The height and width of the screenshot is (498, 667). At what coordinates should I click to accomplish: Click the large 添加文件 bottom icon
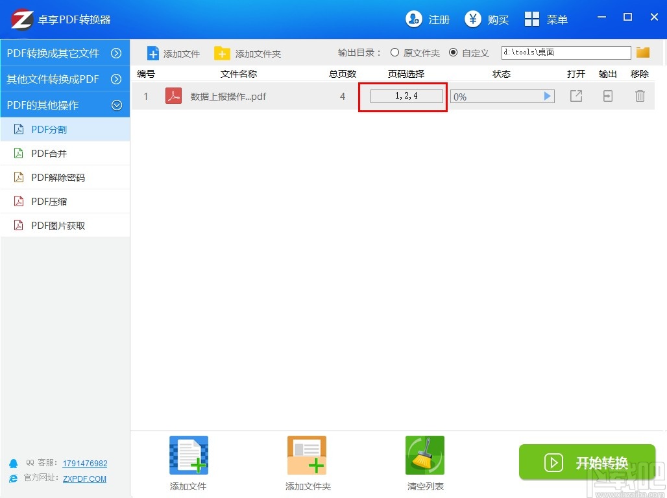tap(188, 455)
